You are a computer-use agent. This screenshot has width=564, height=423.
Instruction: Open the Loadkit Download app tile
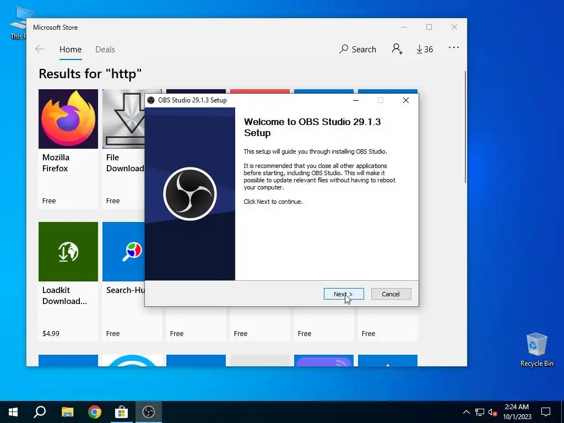[68, 281]
